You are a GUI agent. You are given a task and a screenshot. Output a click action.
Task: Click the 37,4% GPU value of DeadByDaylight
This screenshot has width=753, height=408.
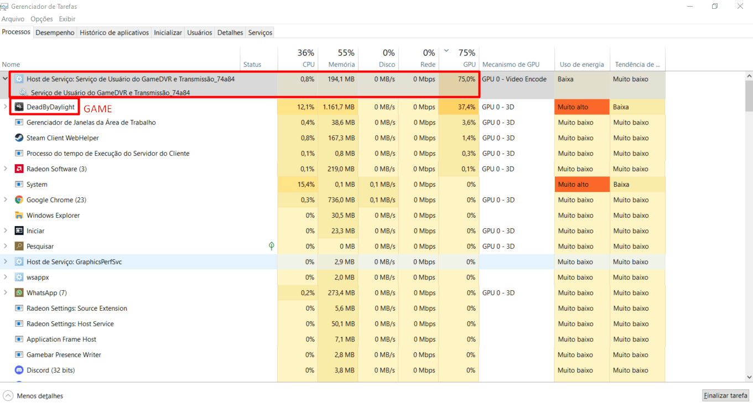click(466, 107)
